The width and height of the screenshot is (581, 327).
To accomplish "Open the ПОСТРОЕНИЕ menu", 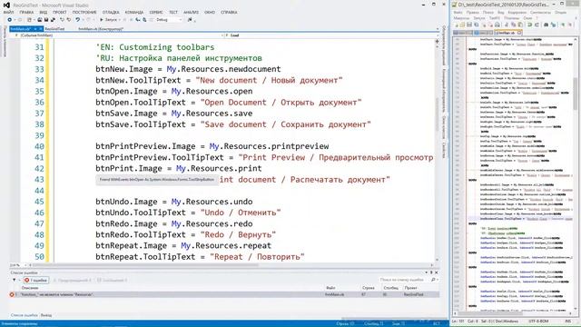I will click(x=84, y=12).
